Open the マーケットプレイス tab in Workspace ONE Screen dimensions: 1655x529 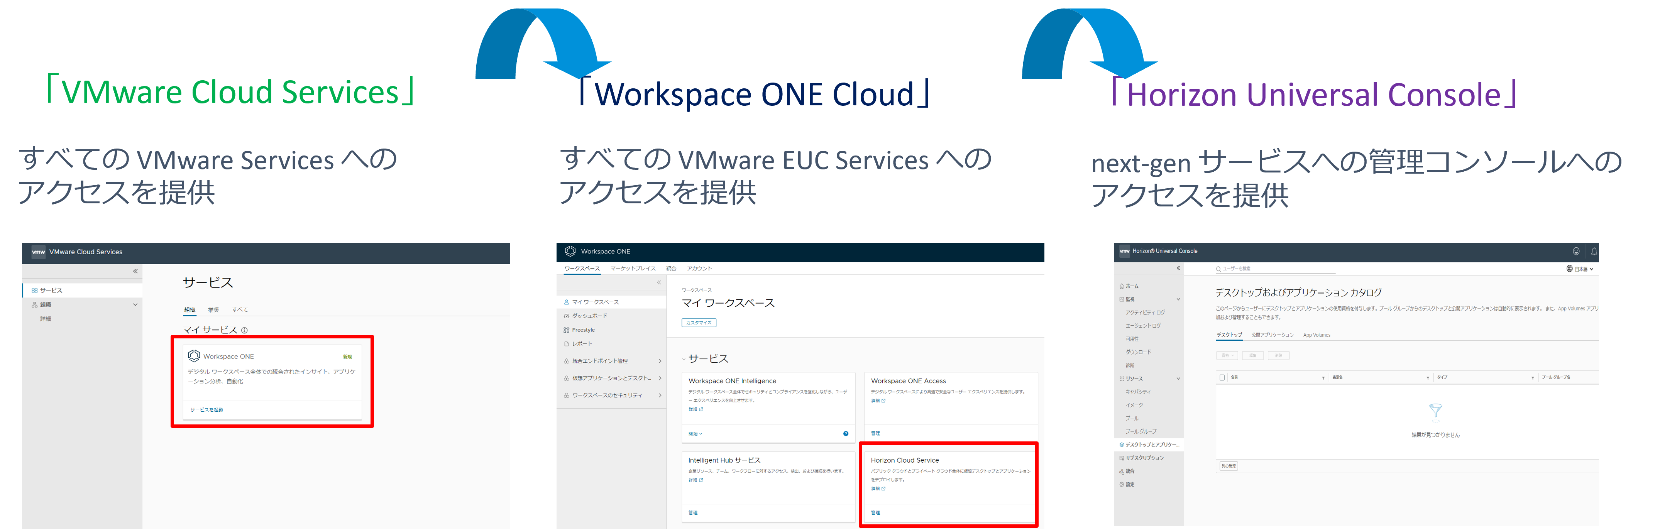(x=633, y=268)
